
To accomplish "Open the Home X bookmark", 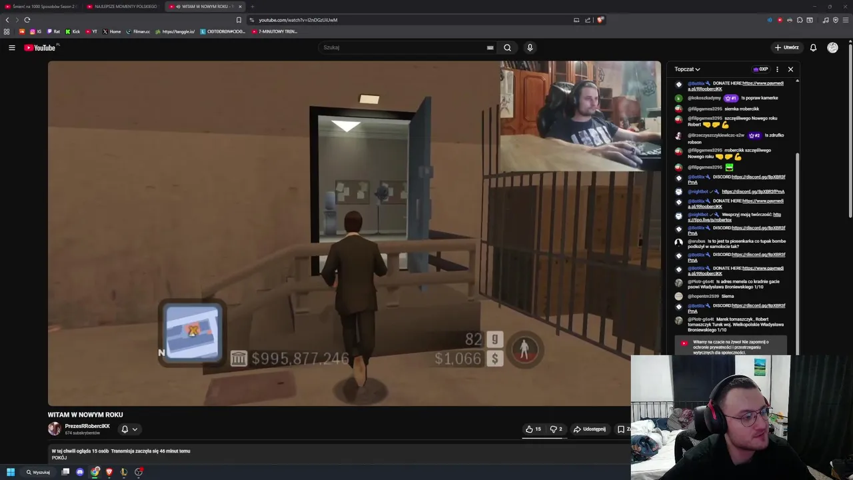I will 112,31.
